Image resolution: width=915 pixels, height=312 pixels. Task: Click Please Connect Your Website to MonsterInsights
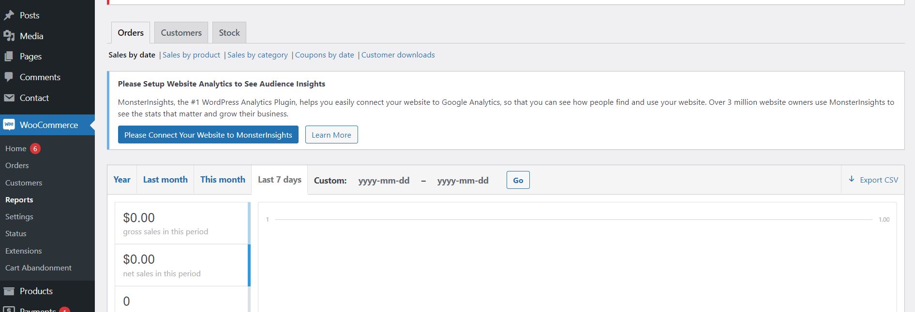coord(208,135)
